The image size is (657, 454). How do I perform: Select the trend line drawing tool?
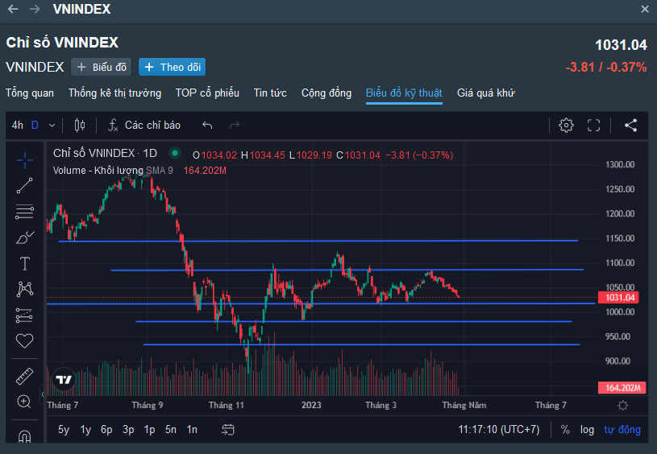coord(25,186)
